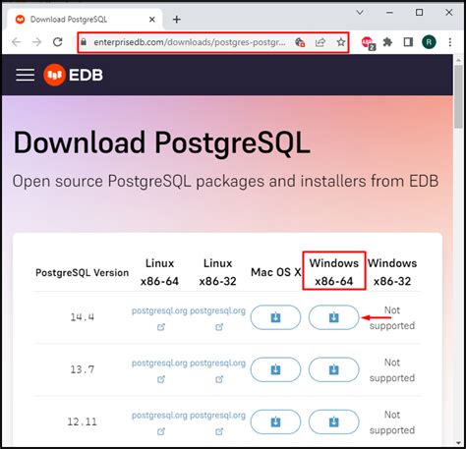The image size is (466, 449).
Task: Open the tab search chevron
Action: 360,13
